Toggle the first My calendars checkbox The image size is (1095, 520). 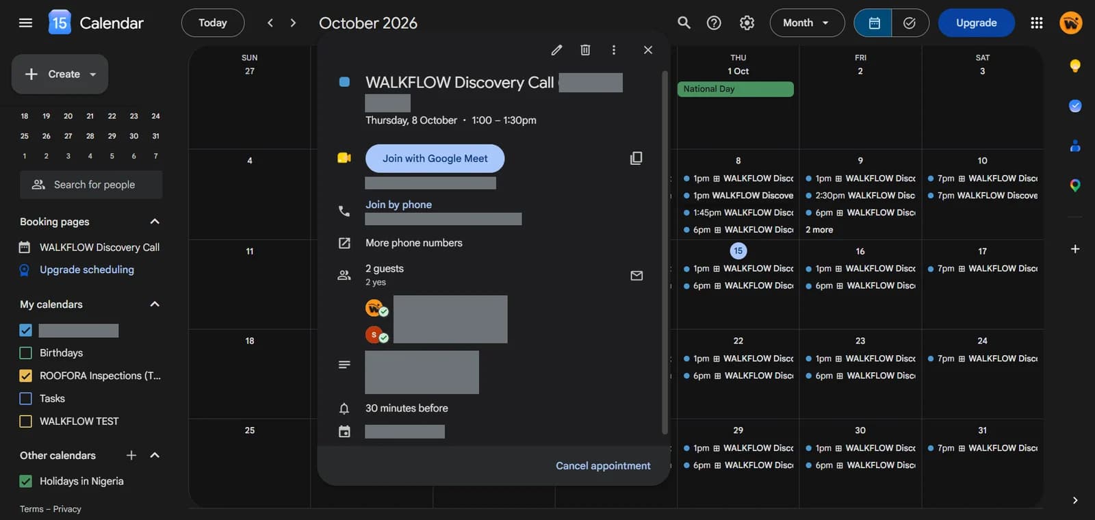(26, 330)
